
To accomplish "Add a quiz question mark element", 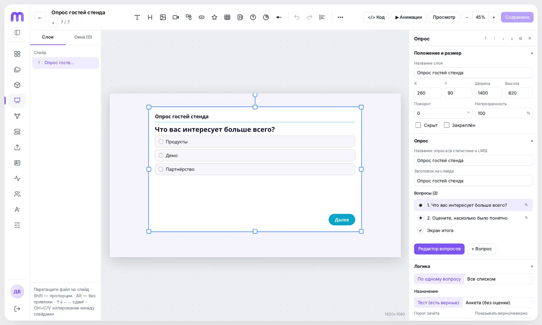I will (253, 17).
